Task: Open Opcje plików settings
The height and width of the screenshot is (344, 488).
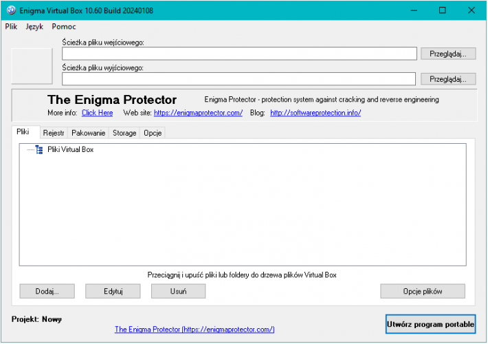Action: 423,291
